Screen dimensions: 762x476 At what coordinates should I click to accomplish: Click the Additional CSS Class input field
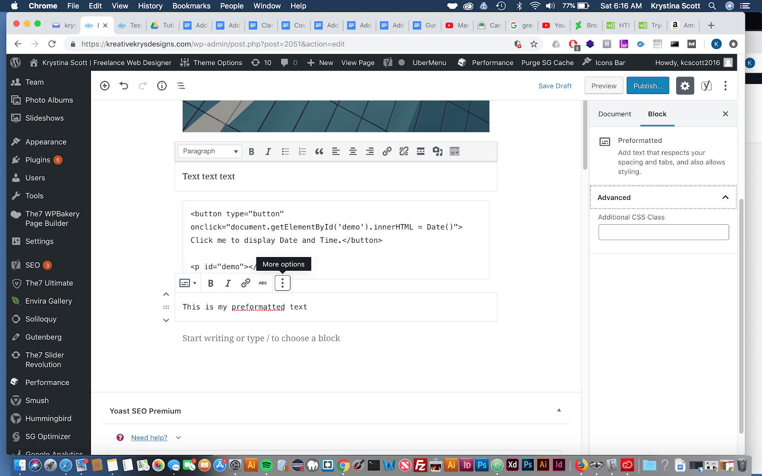click(x=663, y=232)
